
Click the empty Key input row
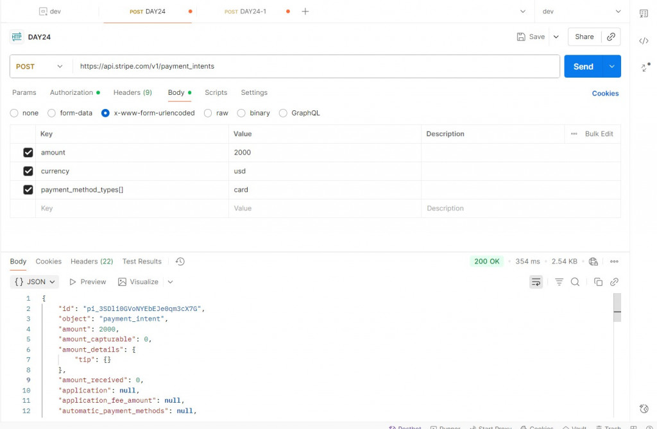point(132,208)
